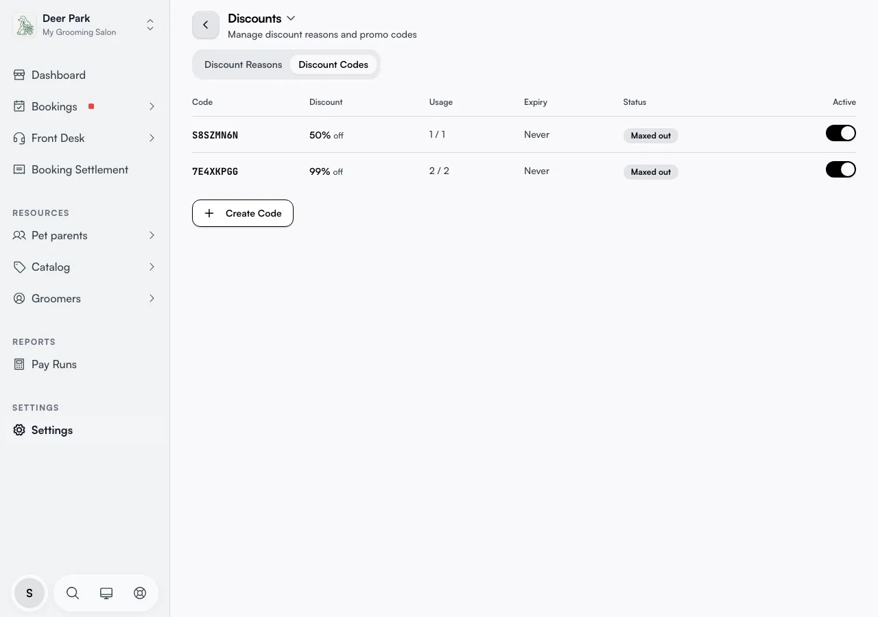
Task: Open the user avatar labeled S
Action: (29, 593)
